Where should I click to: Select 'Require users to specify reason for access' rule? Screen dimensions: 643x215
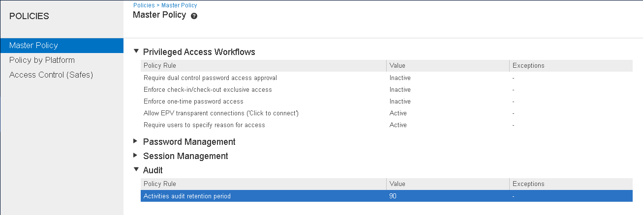[x=386, y=125]
